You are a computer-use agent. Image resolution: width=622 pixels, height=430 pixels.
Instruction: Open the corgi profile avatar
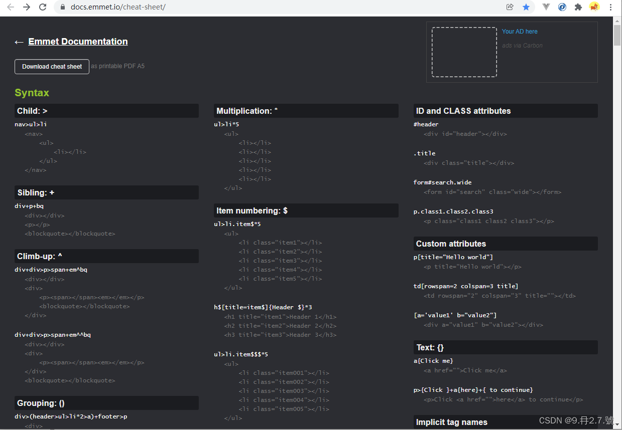coord(594,7)
